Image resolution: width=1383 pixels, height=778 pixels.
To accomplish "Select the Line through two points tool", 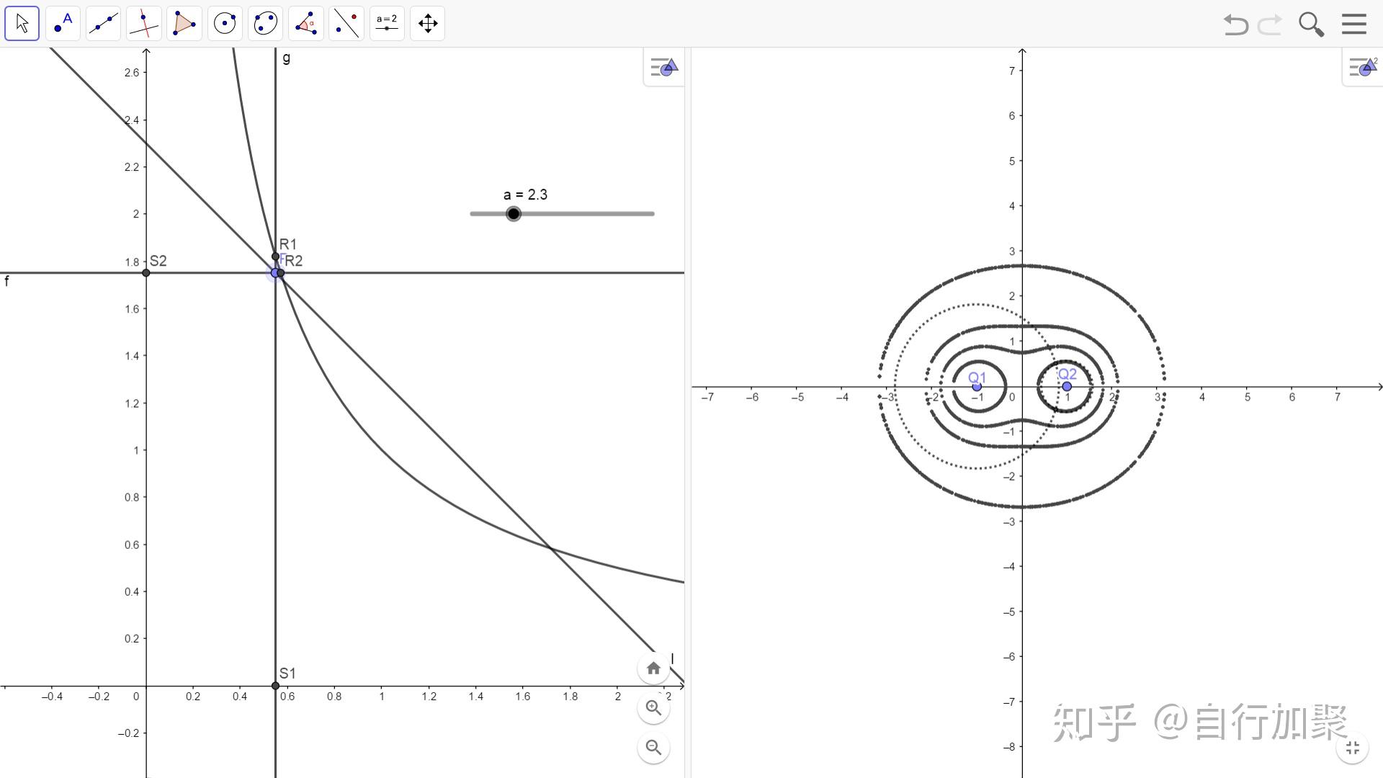I will click(x=103, y=24).
